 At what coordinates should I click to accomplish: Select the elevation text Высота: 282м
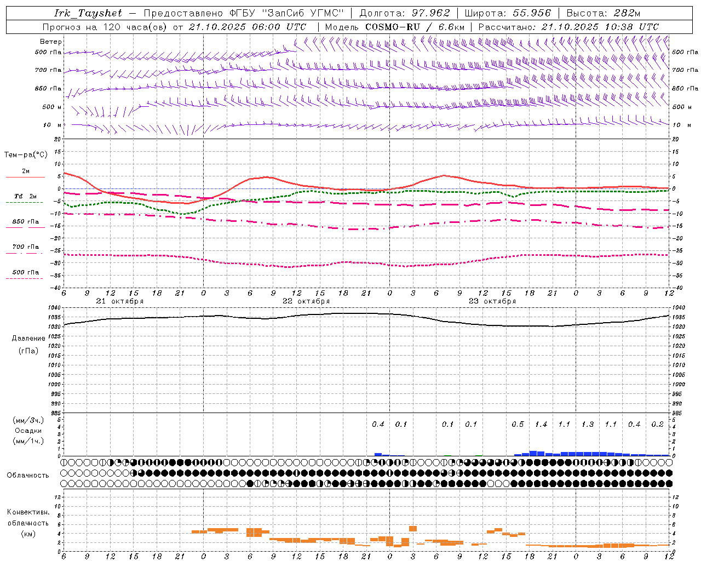coord(603,13)
